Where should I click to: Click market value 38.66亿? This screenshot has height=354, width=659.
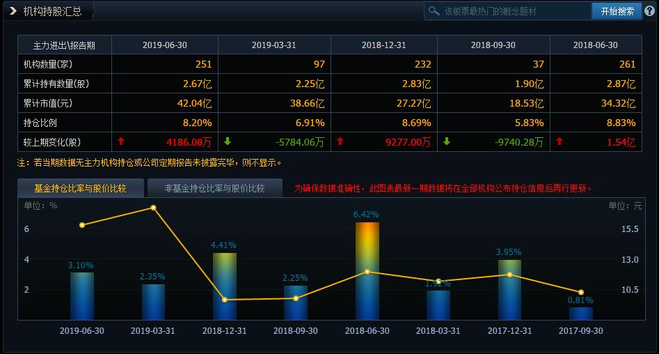pyautogui.click(x=307, y=103)
